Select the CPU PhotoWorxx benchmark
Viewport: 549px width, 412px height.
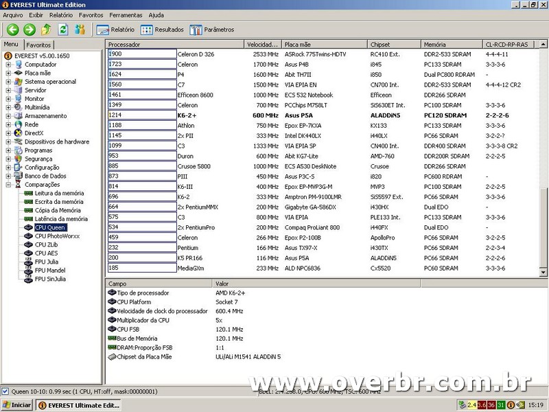(58, 236)
